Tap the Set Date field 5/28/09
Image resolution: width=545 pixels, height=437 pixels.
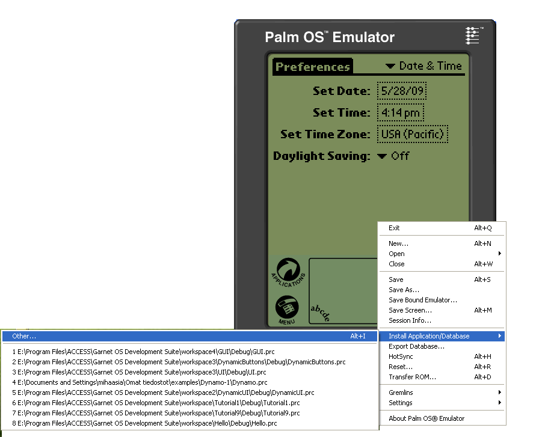tap(402, 91)
